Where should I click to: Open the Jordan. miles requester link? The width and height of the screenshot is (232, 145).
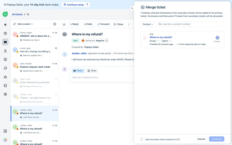79,53
